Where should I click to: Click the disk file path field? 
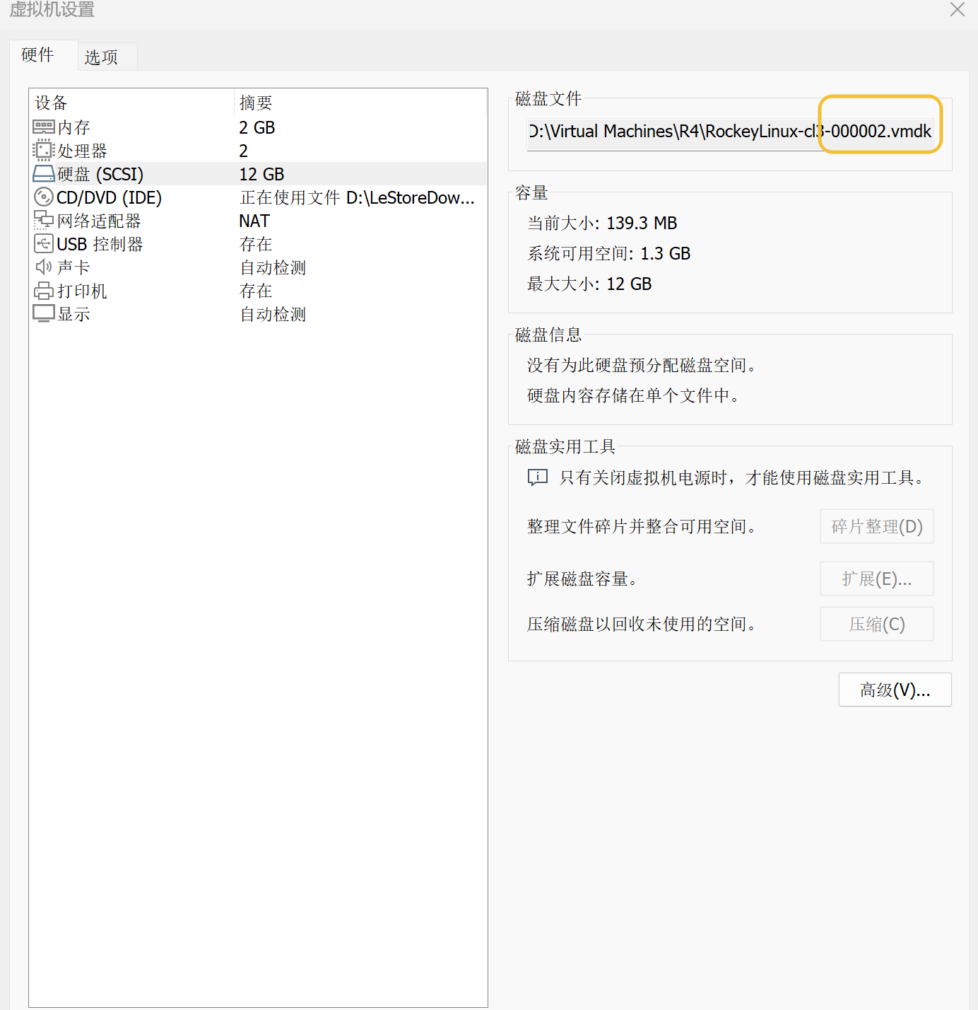coord(729,132)
